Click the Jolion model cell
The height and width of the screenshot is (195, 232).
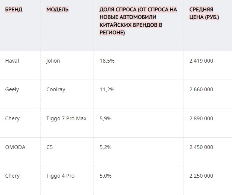[x=53, y=61]
